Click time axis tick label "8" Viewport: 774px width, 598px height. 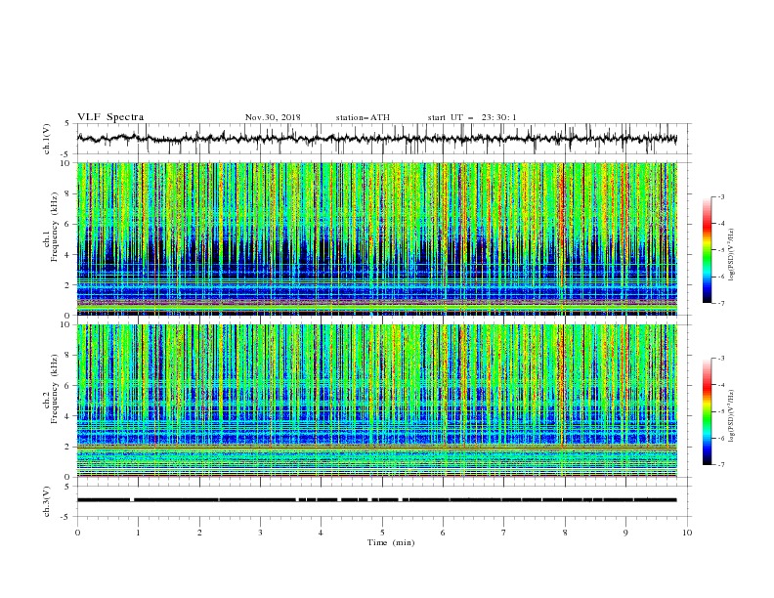click(565, 533)
